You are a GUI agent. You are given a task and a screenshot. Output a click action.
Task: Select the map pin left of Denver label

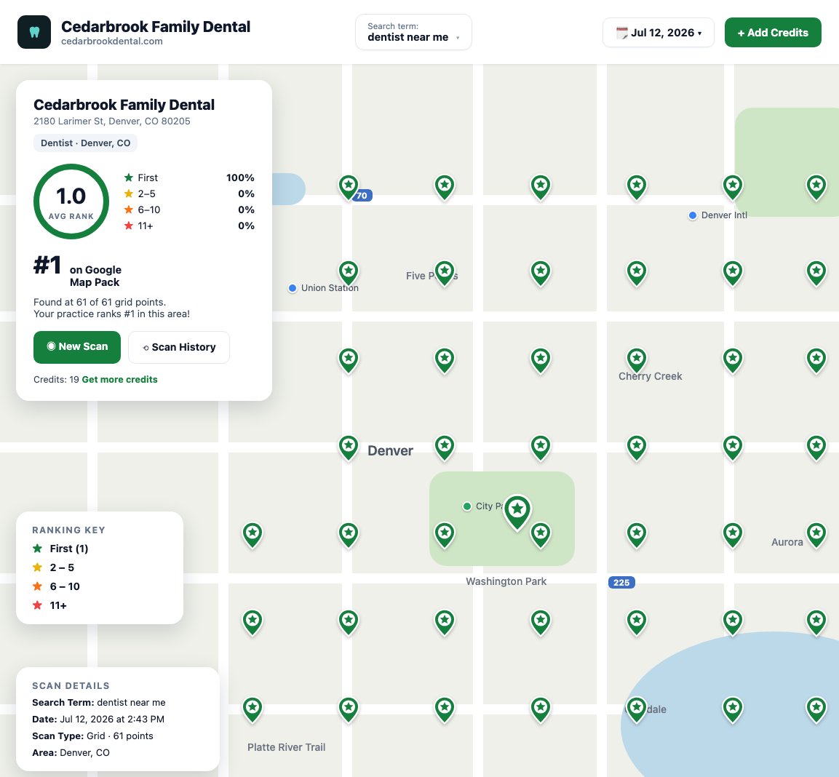[x=349, y=447]
